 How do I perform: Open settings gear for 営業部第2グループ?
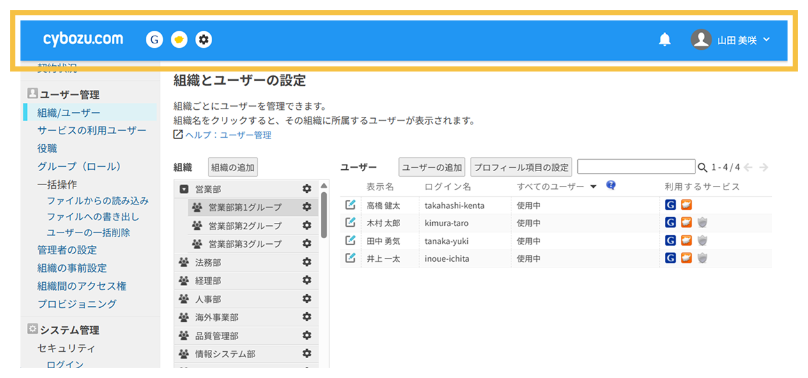(x=307, y=225)
